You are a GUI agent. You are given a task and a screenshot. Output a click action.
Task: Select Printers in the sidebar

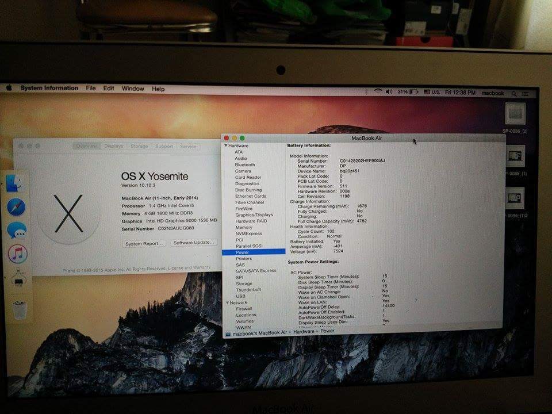[x=244, y=258]
